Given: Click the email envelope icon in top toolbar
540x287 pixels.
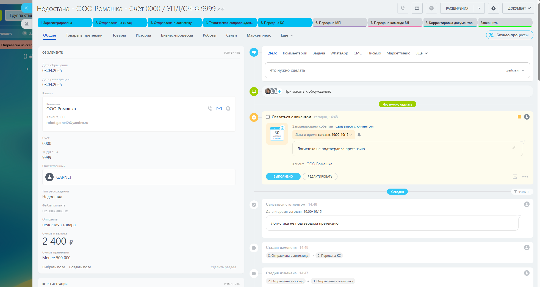Looking at the screenshot, I should click(417, 8).
